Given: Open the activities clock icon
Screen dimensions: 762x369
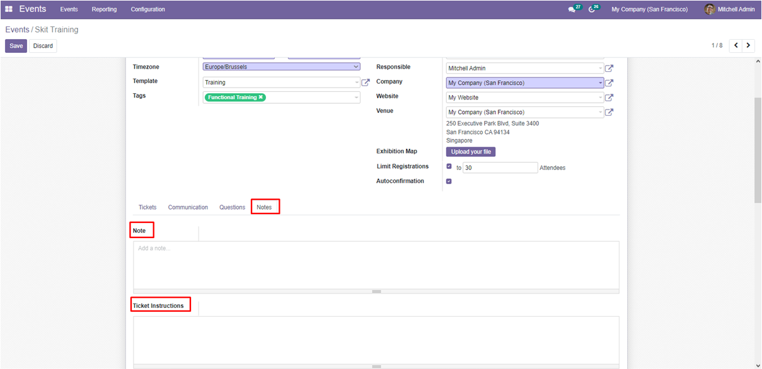Looking at the screenshot, I should tap(592, 9).
